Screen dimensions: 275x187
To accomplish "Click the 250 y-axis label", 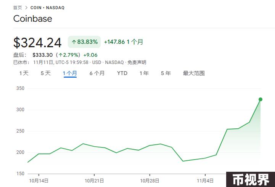I will point(20,131).
